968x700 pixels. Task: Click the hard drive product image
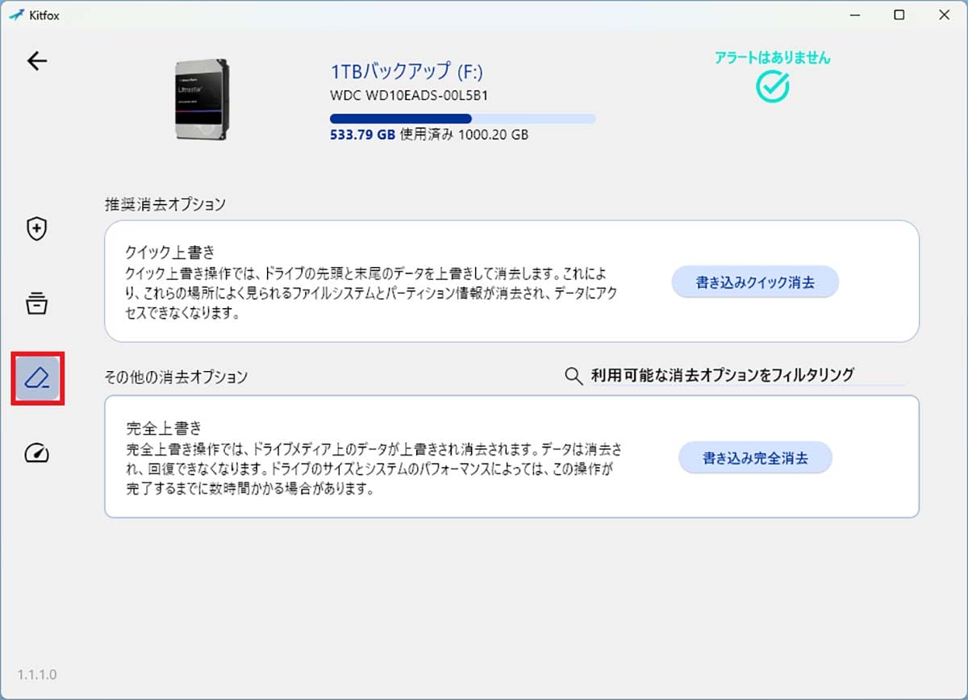point(202,100)
